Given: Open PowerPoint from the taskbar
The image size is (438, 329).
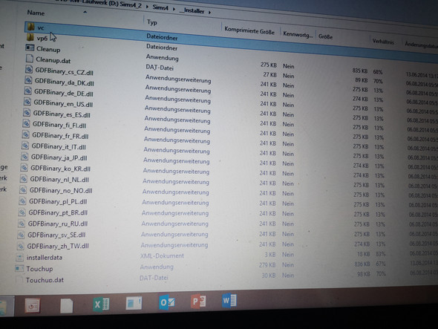Looking at the screenshot, I should coord(199,301).
